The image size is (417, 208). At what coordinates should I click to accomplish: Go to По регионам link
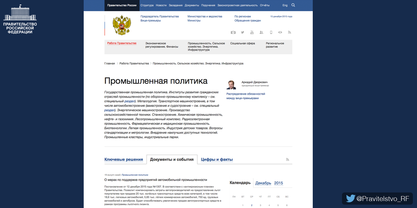click(x=243, y=16)
